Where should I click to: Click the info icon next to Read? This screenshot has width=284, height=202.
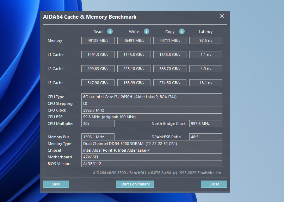(110, 31)
